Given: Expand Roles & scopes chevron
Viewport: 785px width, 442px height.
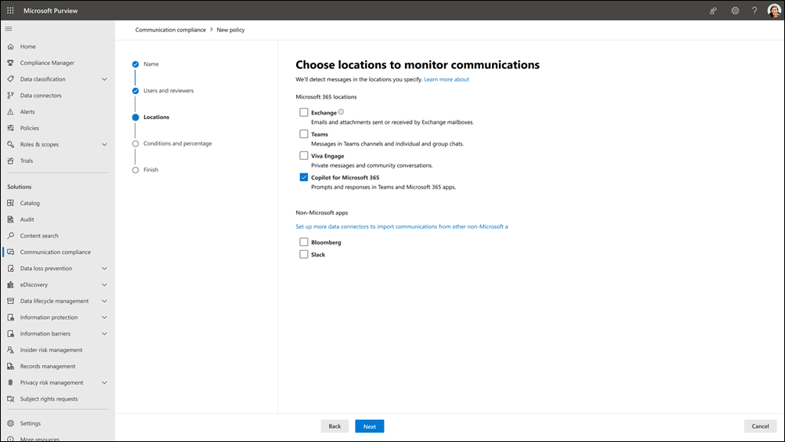Looking at the screenshot, I should tap(104, 144).
